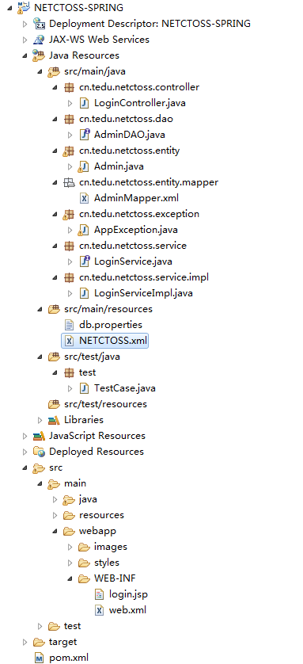Click the NETCTOSS.xml file icon
Screen dimensions: 303x664
(69, 341)
